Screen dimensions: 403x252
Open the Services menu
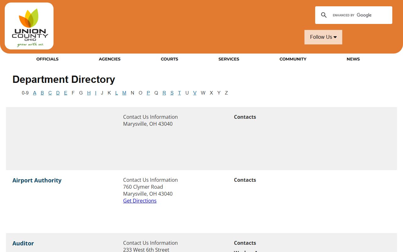click(x=229, y=59)
